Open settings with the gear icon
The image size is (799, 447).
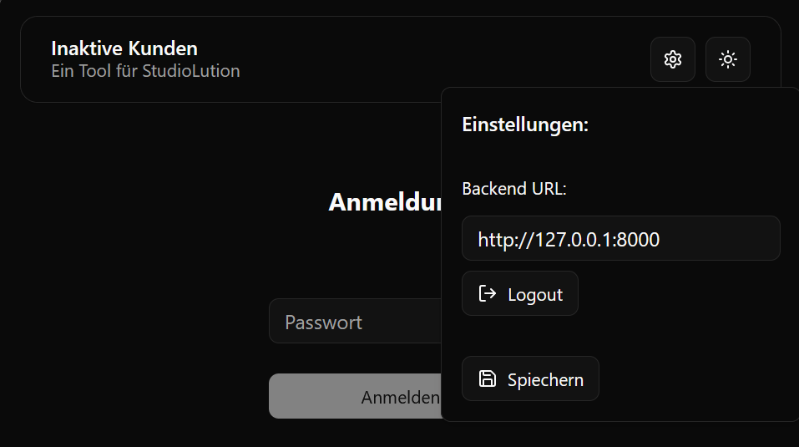673,59
